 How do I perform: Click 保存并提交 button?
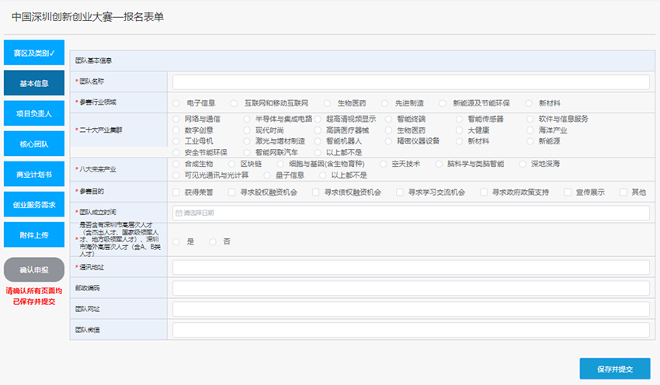pyautogui.click(x=614, y=369)
